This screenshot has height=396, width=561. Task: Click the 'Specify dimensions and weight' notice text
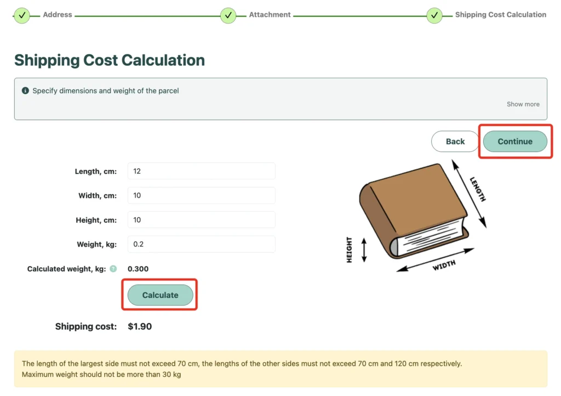point(106,91)
